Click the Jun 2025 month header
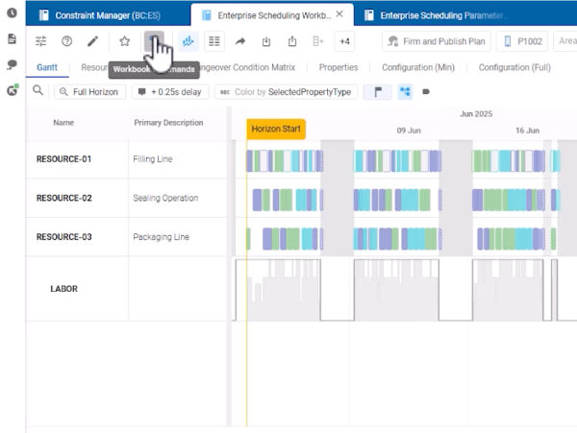The image size is (577, 433). (476, 114)
